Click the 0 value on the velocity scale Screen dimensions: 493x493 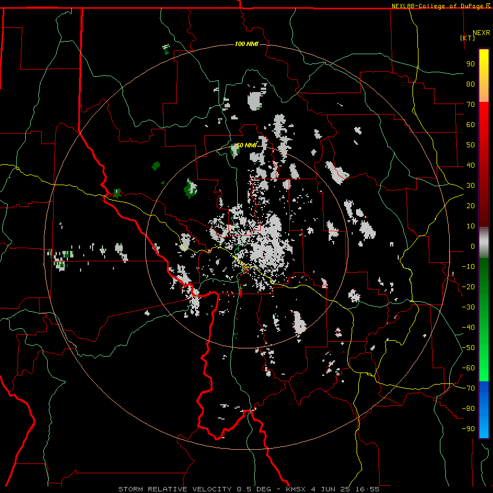coord(473,246)
